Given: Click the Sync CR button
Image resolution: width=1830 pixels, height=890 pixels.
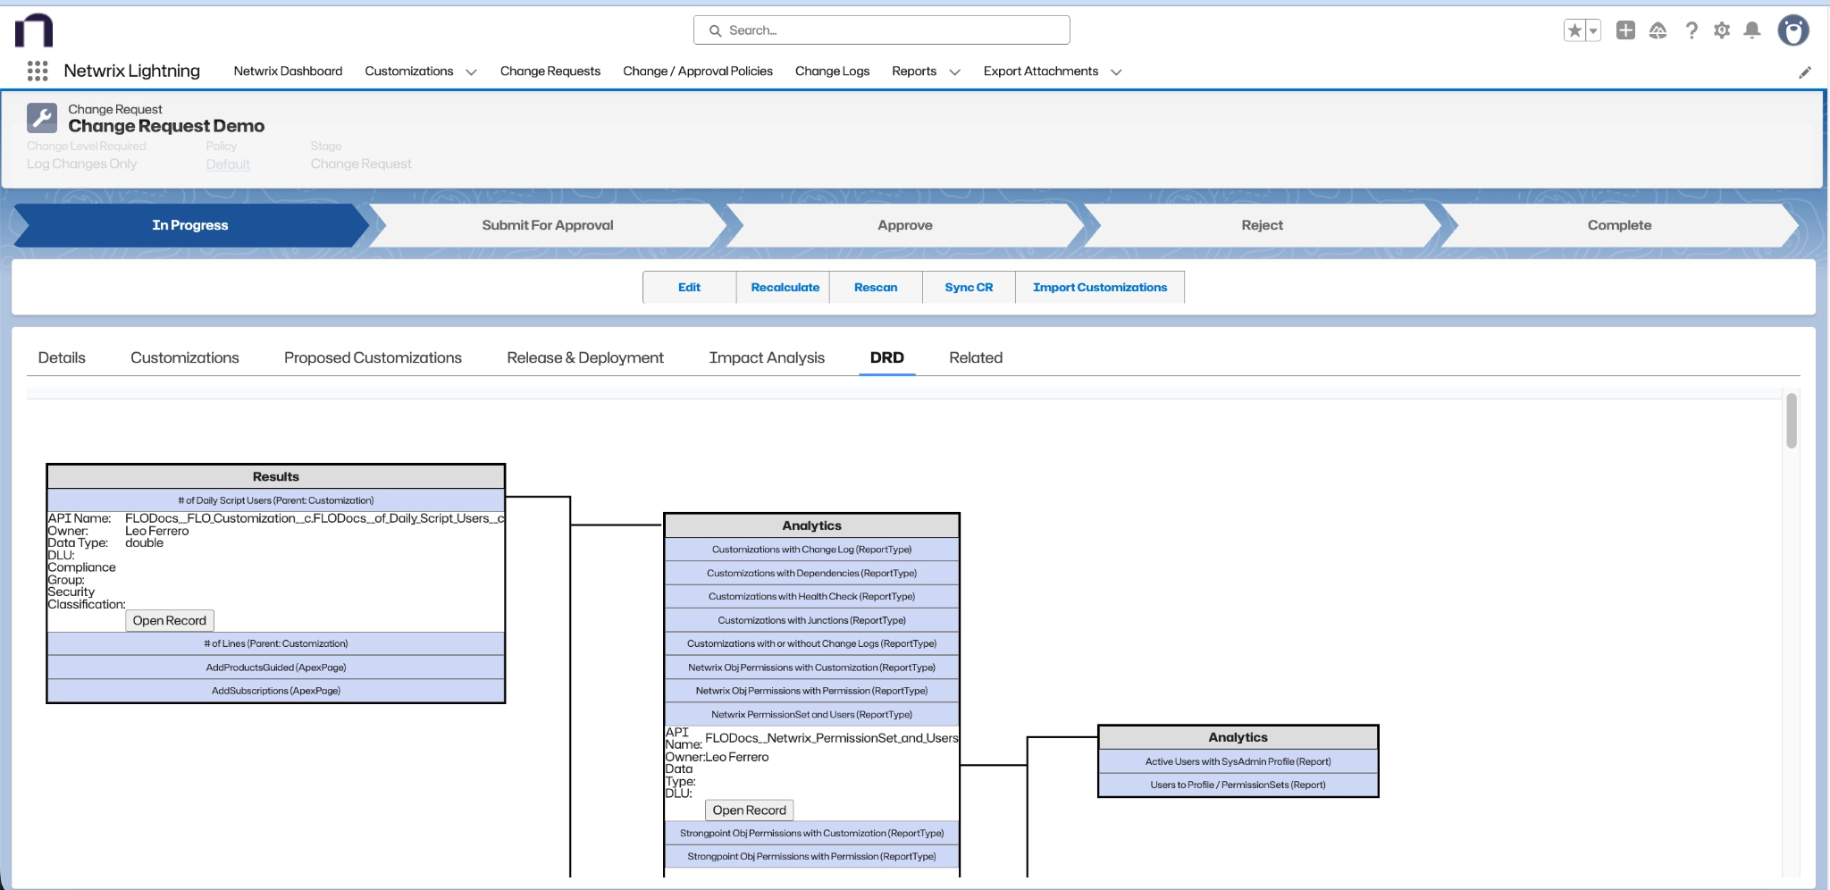Looking at the screenshot, I should pos(969,287).
